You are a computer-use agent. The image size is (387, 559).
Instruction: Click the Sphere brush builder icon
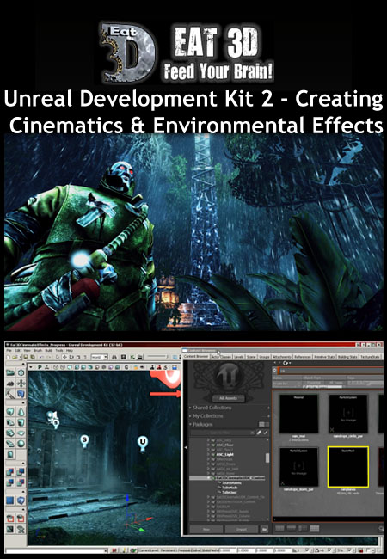pyautogui.click(x=21, y=444)
